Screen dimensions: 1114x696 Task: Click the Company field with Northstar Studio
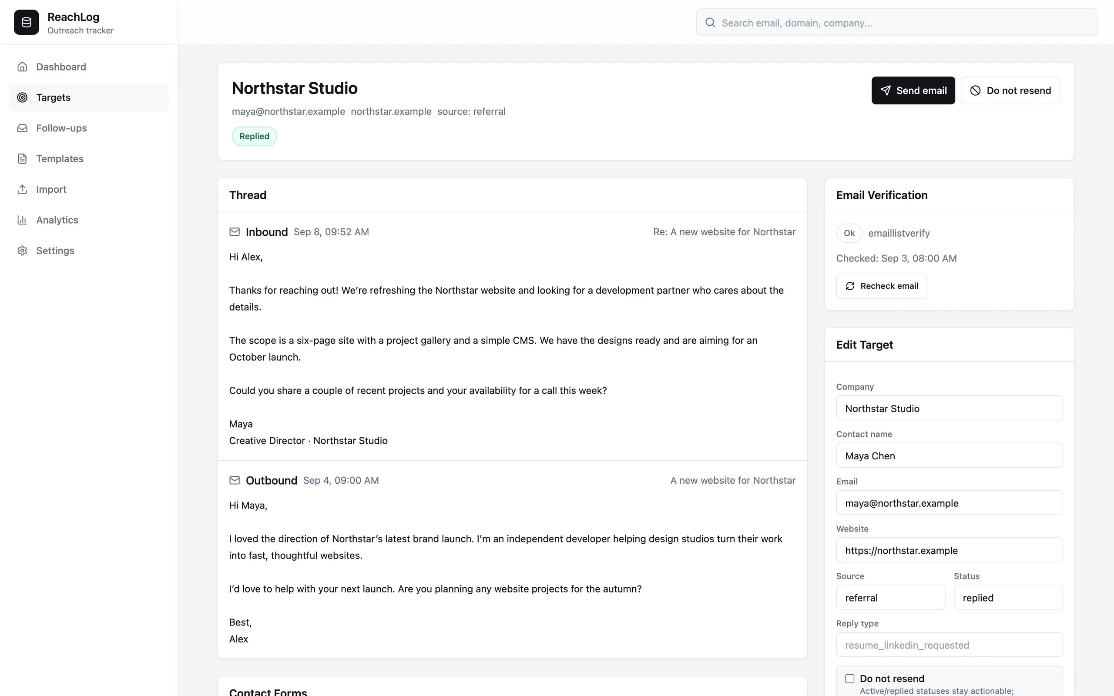(949, 408)
